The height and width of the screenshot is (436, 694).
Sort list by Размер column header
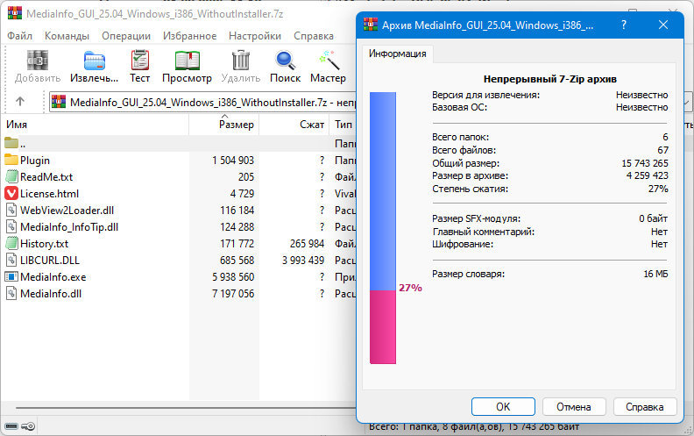pos(224,125)
